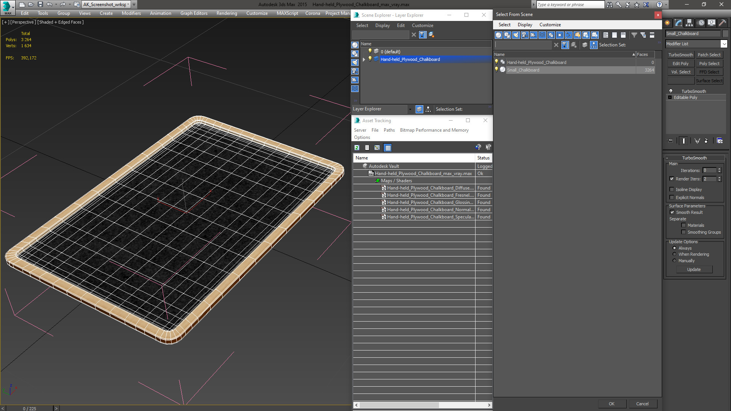Collapse the TurboSmooth rollout header
This screenshot has width=731, height=411.
pos(694,158)
